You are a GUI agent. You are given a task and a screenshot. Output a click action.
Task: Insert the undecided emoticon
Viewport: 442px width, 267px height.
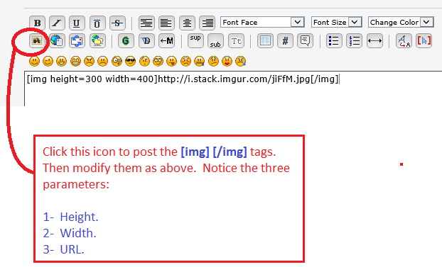pyautogui.click(x=213, y=61)
